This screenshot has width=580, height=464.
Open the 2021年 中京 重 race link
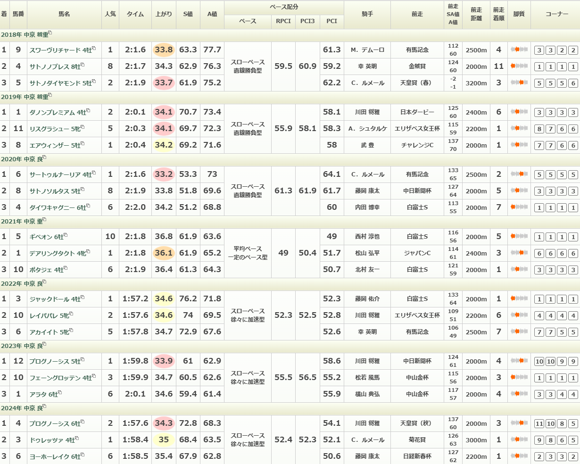(21, 221)
